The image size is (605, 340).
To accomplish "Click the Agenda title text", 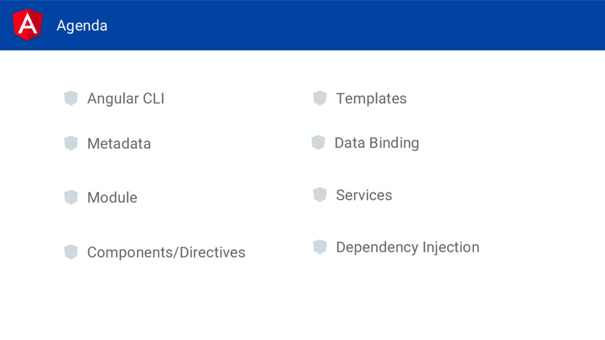I will point(82,26).
